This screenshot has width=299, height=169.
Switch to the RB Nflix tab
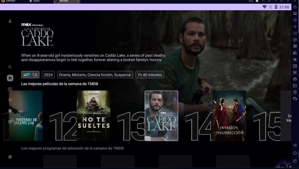pos(65,1)
